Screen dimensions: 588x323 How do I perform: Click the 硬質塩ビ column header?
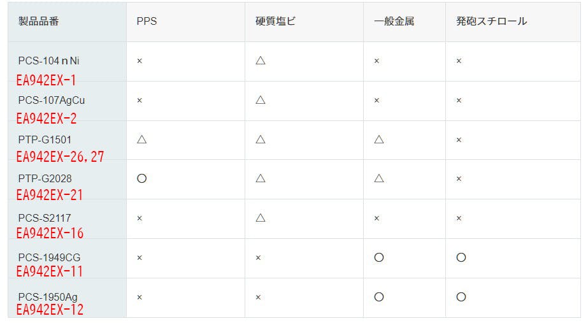tap(271, 21)
